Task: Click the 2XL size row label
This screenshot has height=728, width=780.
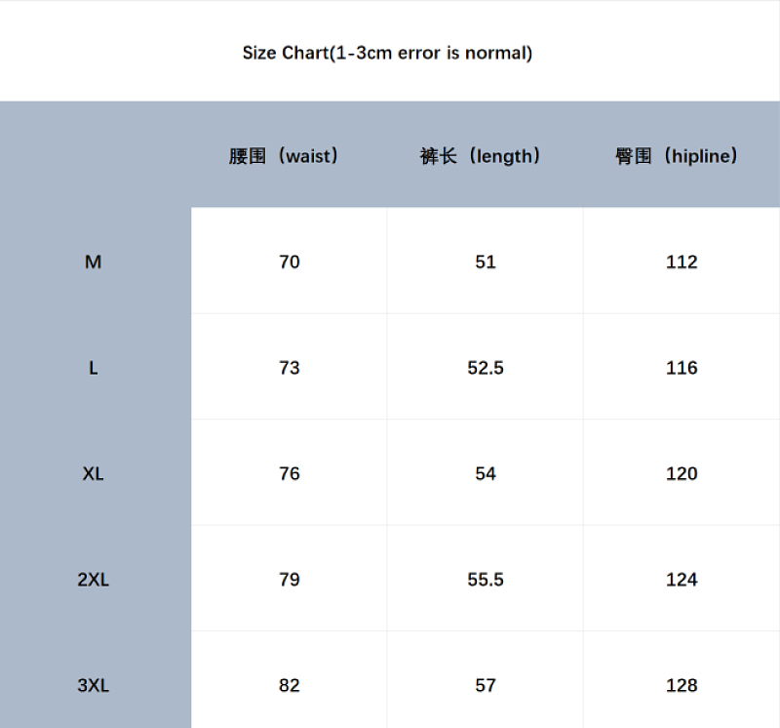Action: [93, 580]
